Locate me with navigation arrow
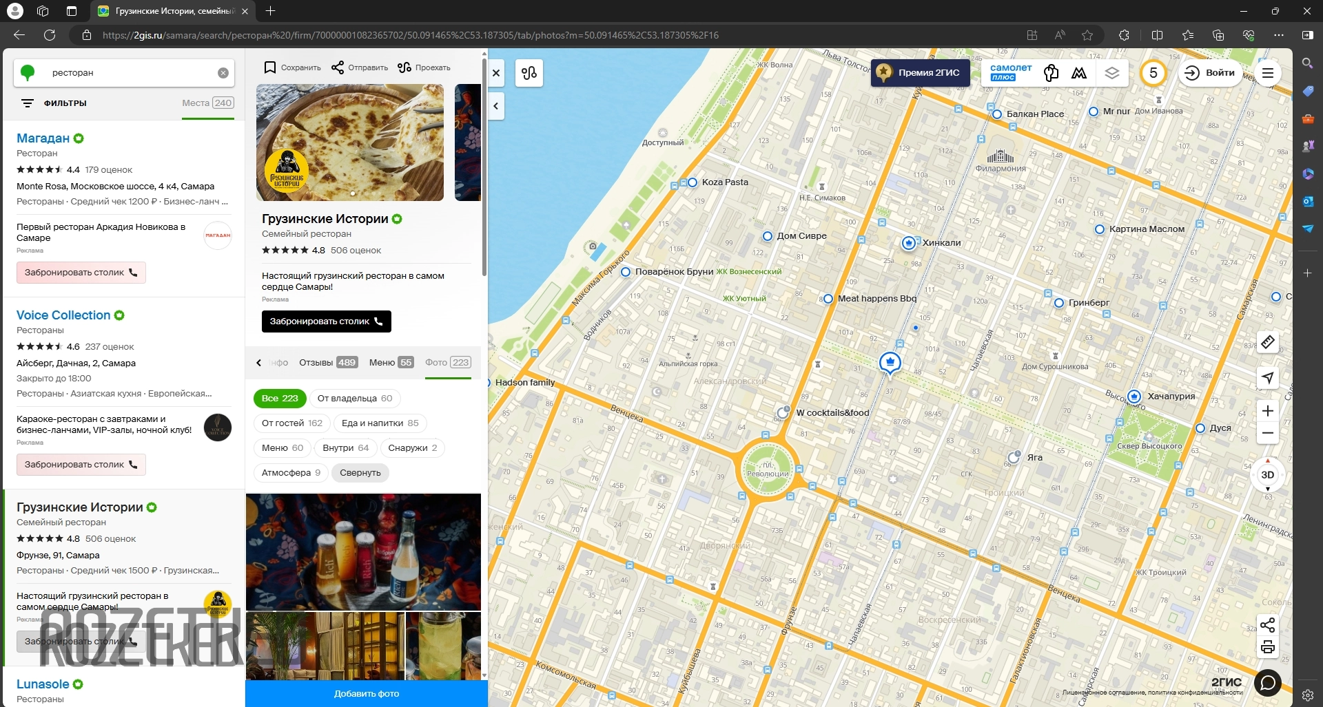Screen dimensions: 1323x707 tap(1267, 377)
